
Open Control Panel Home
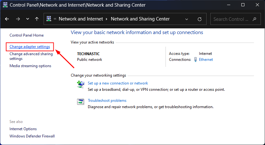point(27,35)
